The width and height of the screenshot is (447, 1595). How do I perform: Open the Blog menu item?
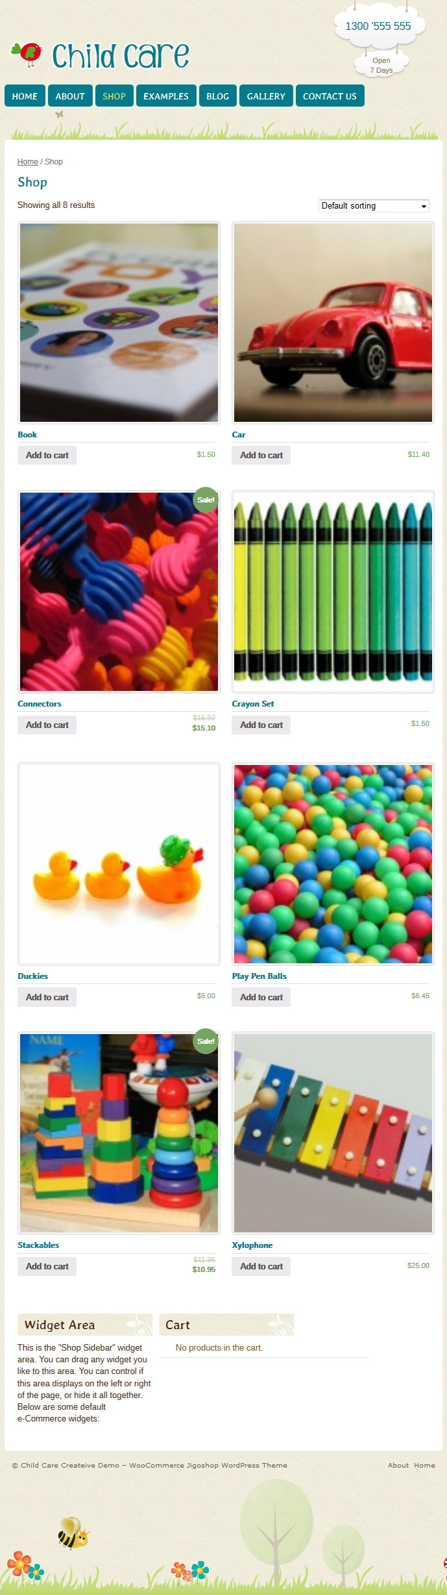pyautogui.click(x=218, y=96)
